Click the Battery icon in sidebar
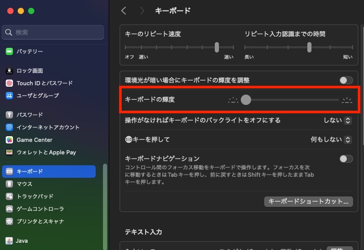The image size is (364, 250). tap(9, 51)
